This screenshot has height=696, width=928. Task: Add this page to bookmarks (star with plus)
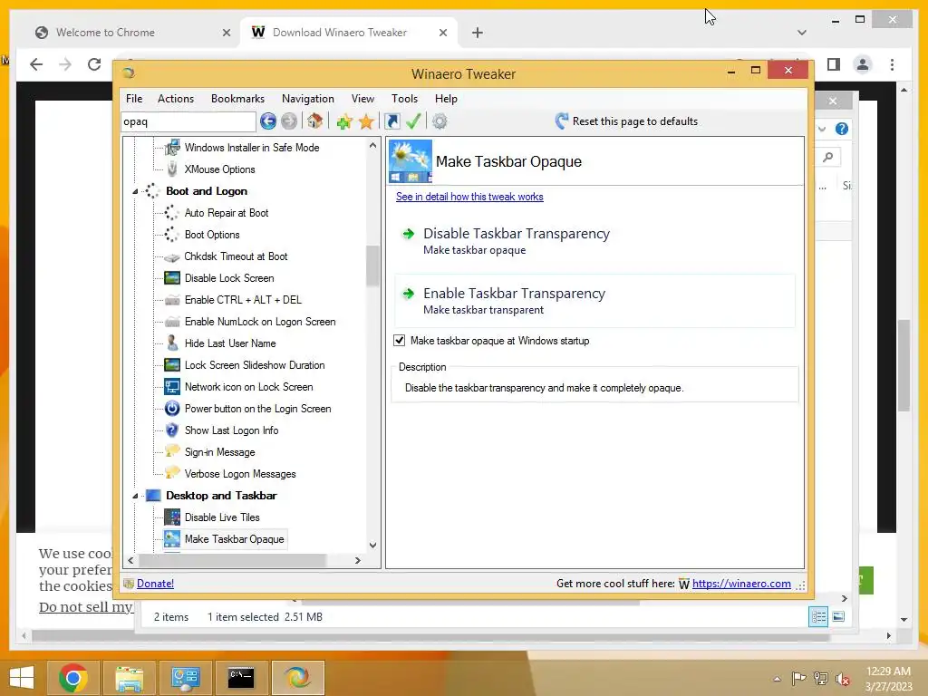point(343,122)
